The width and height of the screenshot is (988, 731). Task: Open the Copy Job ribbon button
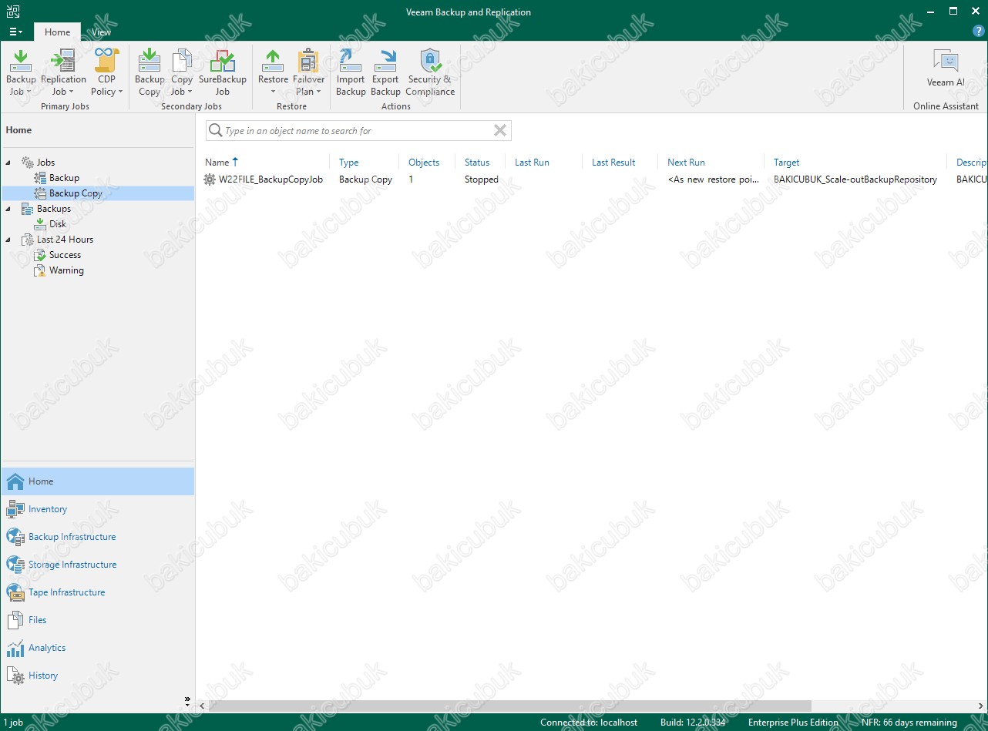coord(182,72)
